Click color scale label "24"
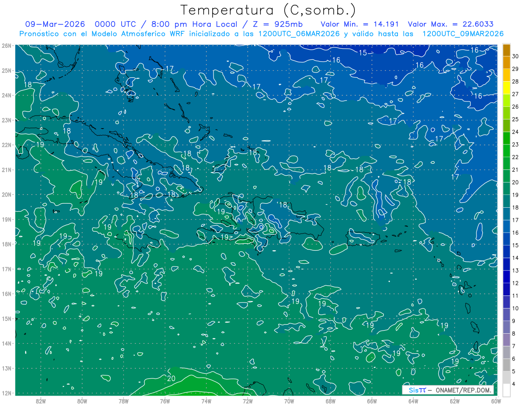 click(515, 132)
